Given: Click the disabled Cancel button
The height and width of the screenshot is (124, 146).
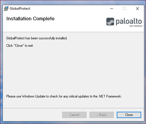Looking at the screenshot, I should (74, 115).
